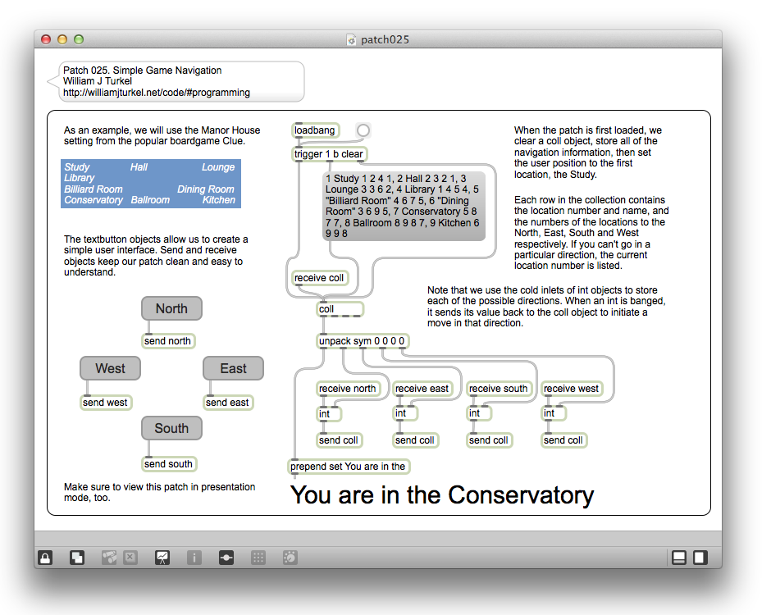
Task: Click the gray room list message box
Action: pos(404,206)
